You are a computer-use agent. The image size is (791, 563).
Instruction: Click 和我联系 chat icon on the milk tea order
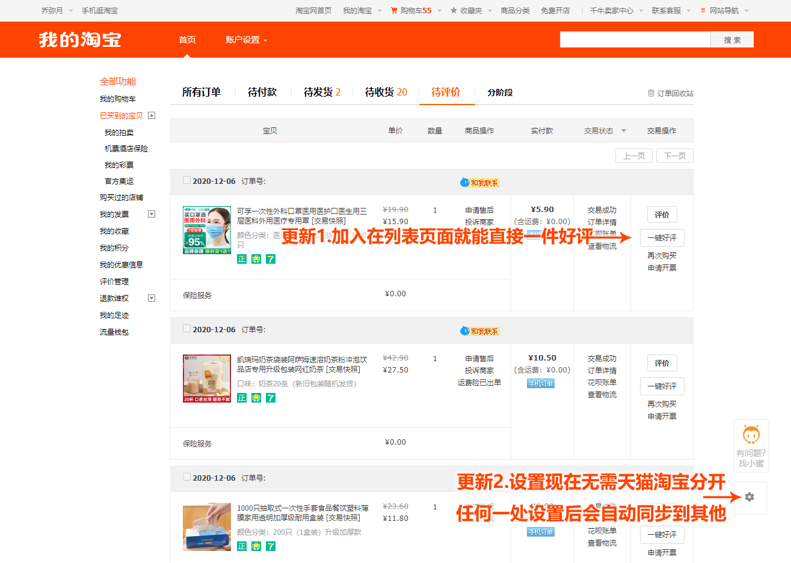479,331
